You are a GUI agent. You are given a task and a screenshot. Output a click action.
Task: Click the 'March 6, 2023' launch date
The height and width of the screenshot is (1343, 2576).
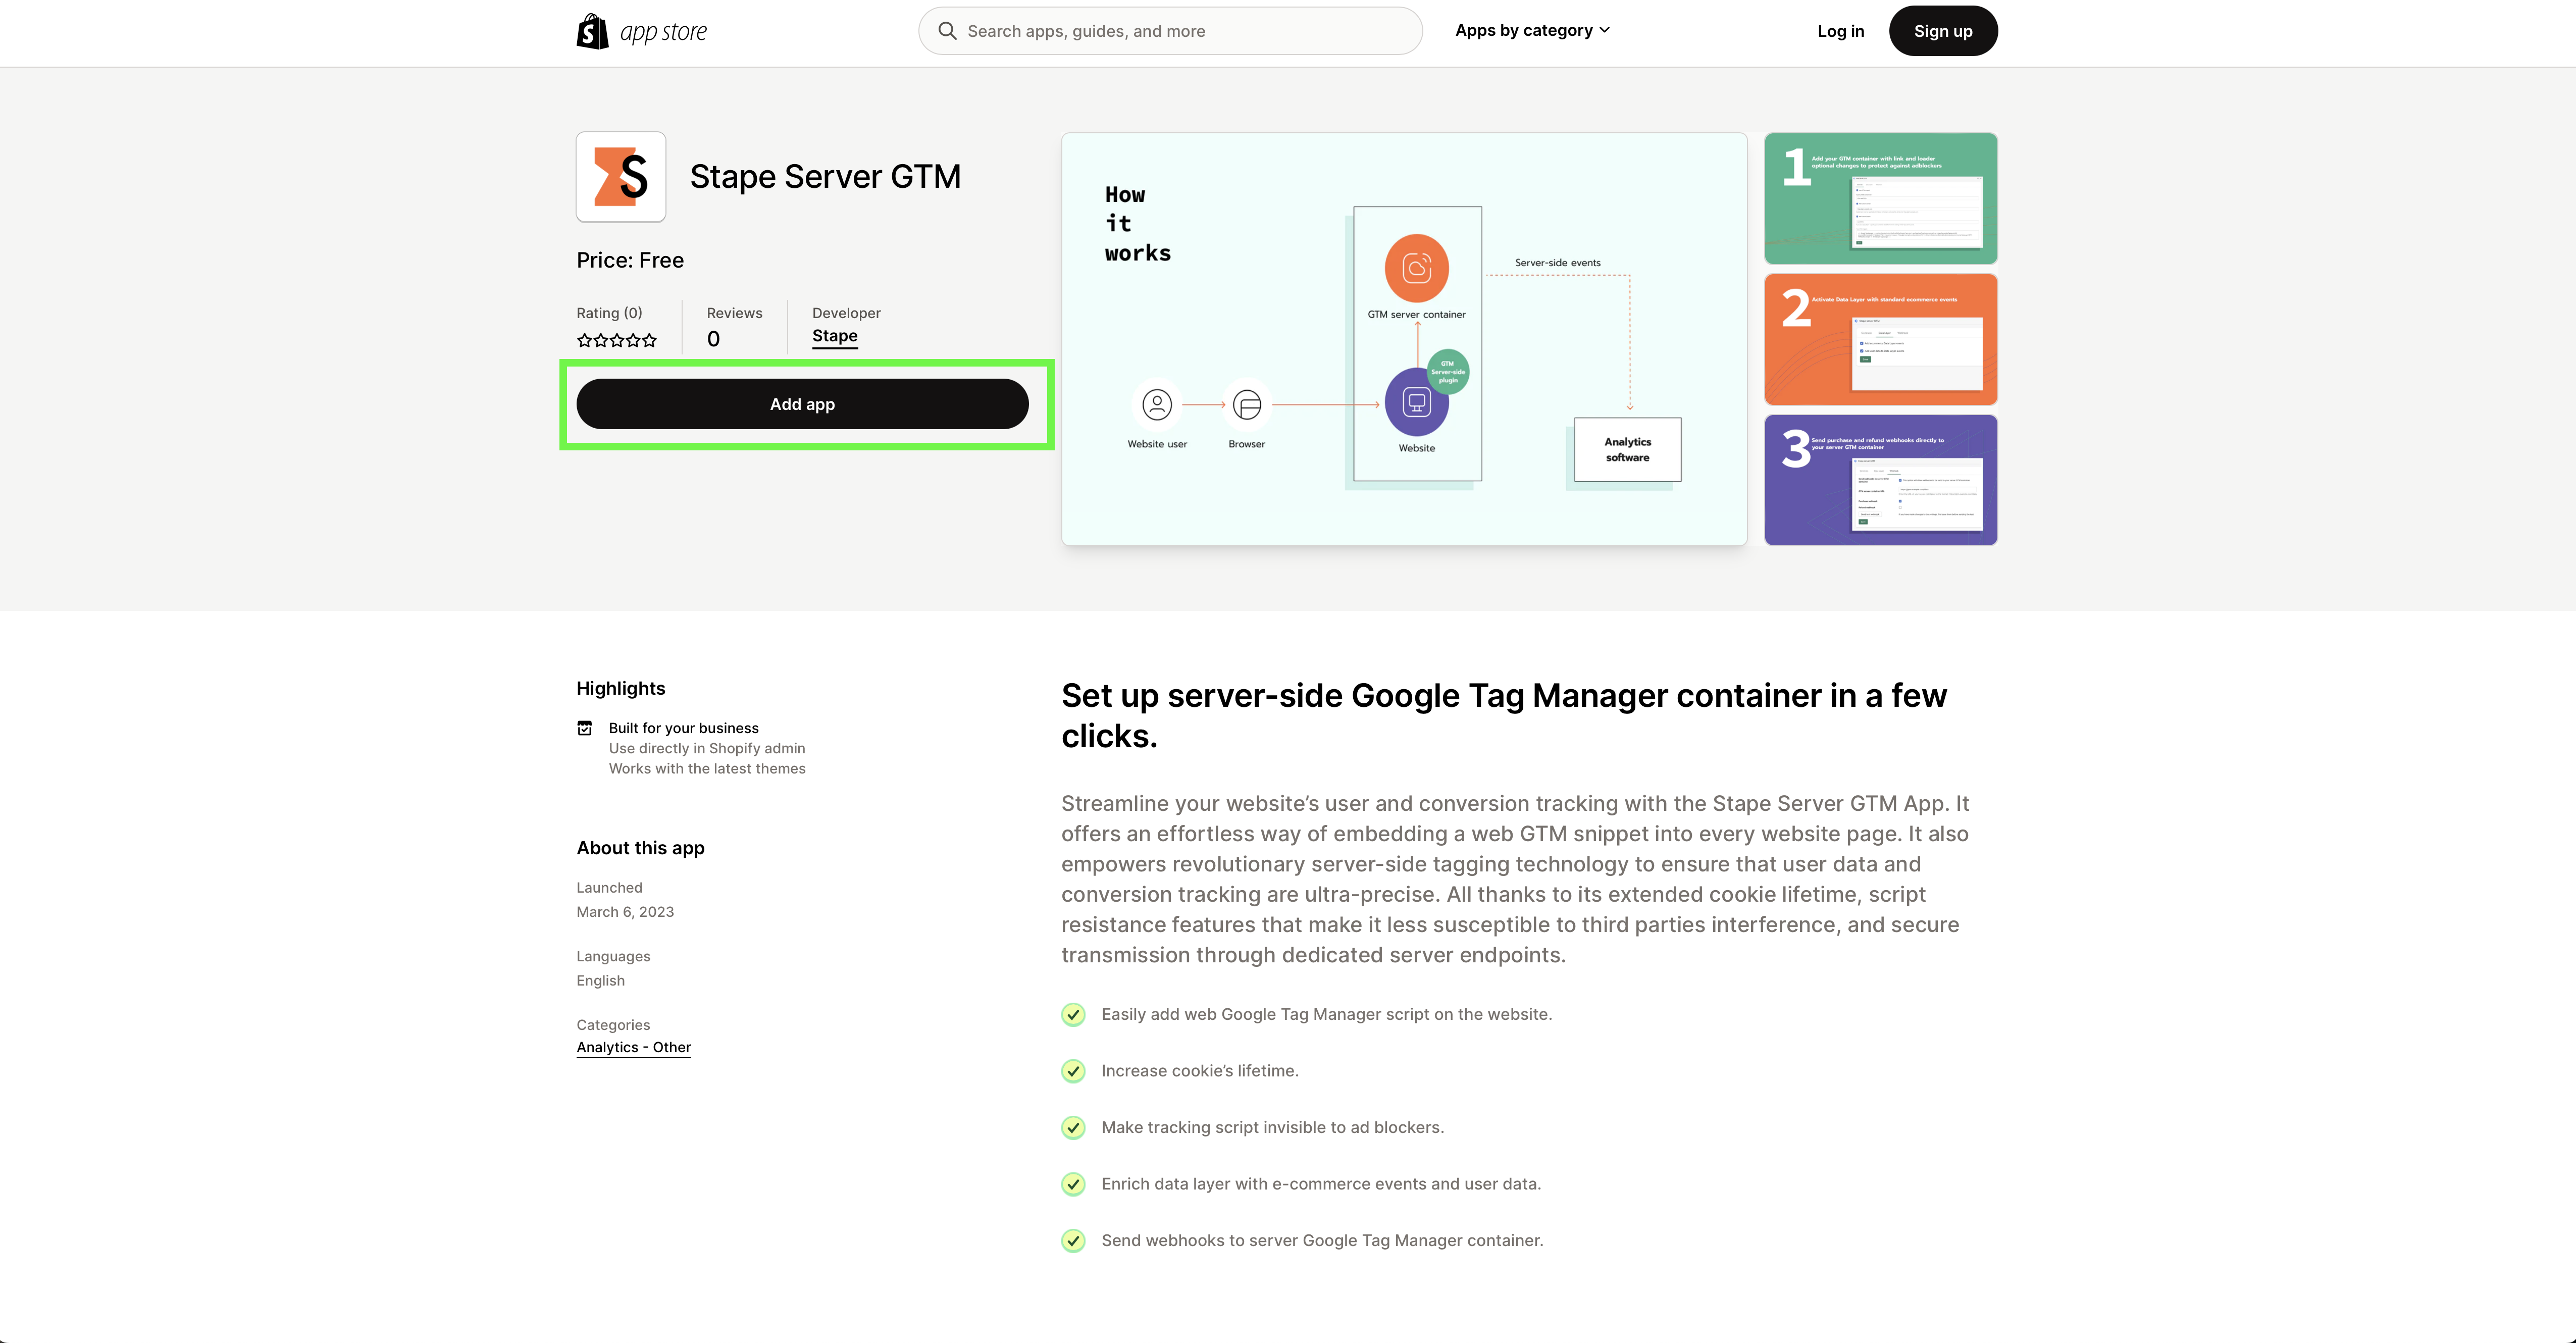point(625,912)
